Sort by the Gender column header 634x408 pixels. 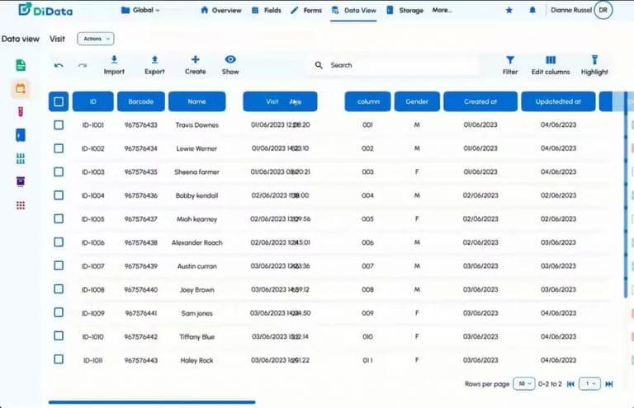(x=417, y=101)
